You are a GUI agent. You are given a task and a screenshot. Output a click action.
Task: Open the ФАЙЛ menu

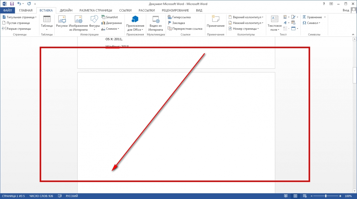[x=8, y=10]
